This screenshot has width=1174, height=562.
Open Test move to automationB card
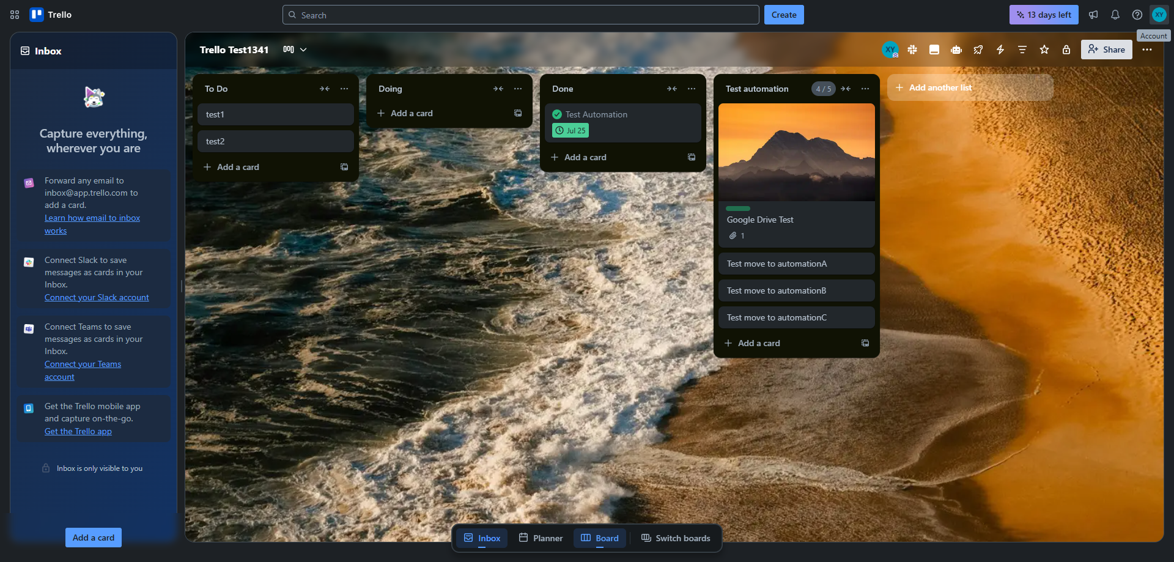(x=797, y=290)
